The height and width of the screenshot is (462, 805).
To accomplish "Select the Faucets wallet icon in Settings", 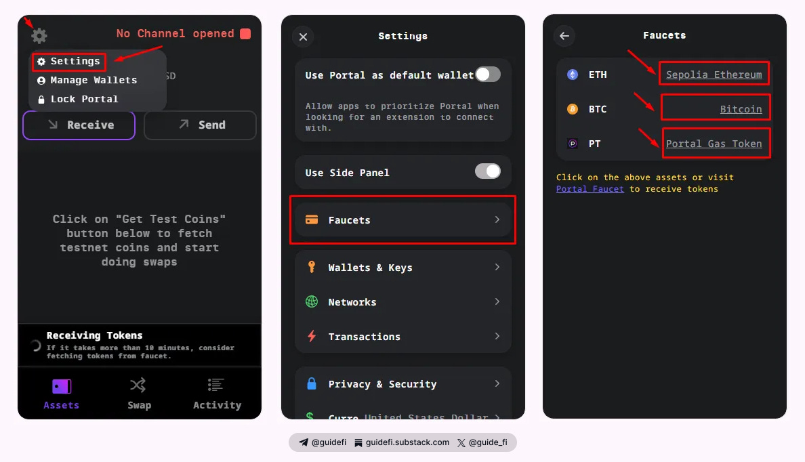I will pyautogui.click(x=312, y=219).
